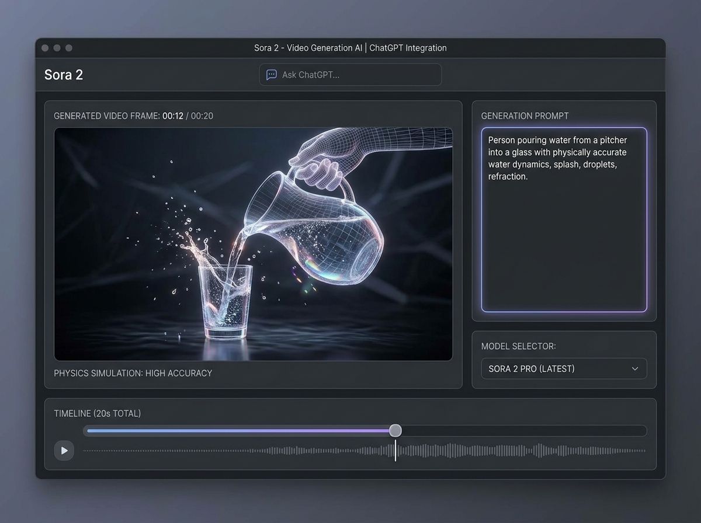Click the generated video frame preview
Image resolution: width=701 pixels, height=523 pixels.
click(254, 244)
